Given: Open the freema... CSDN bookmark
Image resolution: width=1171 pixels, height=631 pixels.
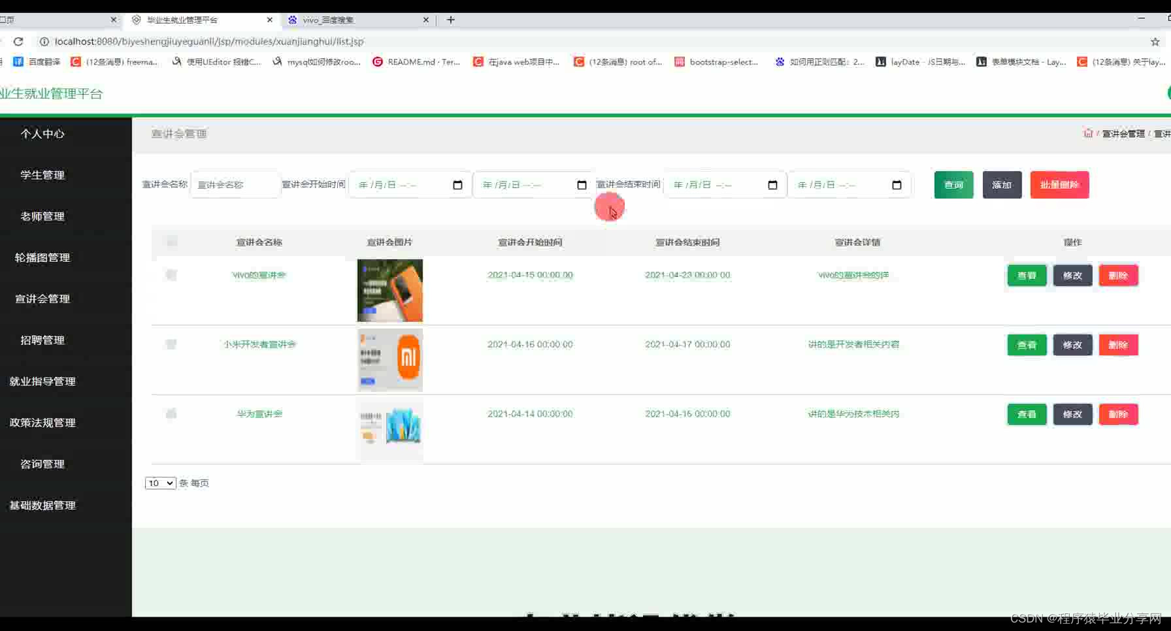Looking at the screenshot, I should (x=114, y=61).
